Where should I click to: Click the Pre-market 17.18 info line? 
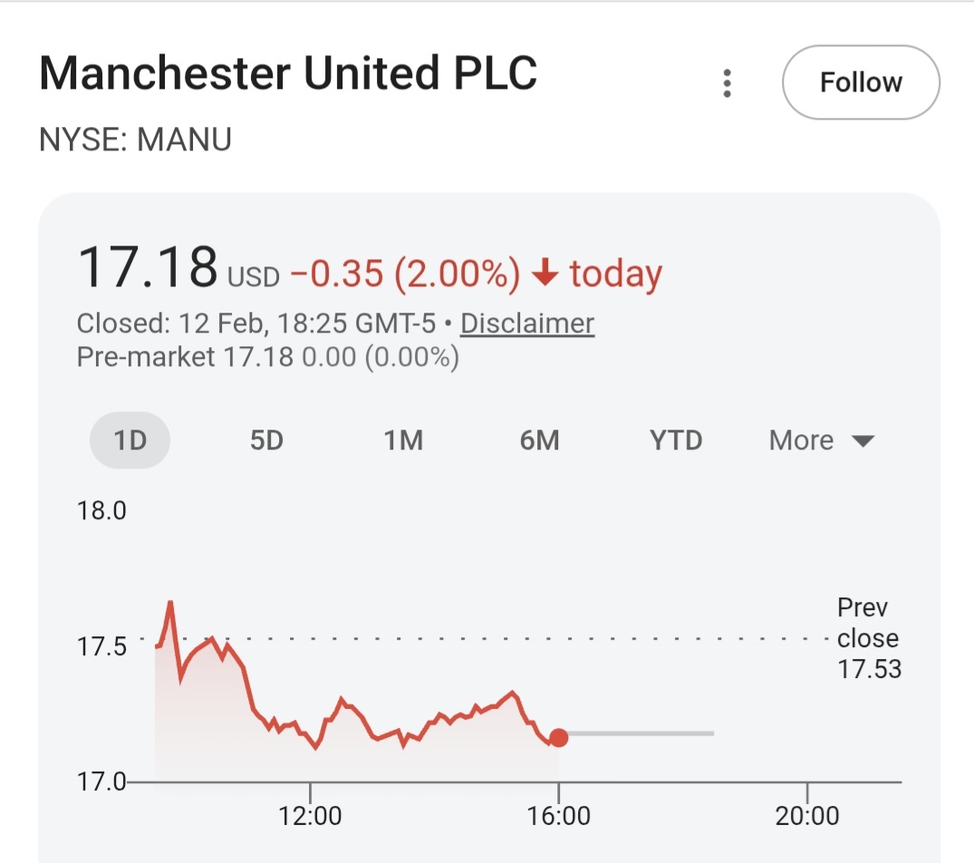coord(267,357)
